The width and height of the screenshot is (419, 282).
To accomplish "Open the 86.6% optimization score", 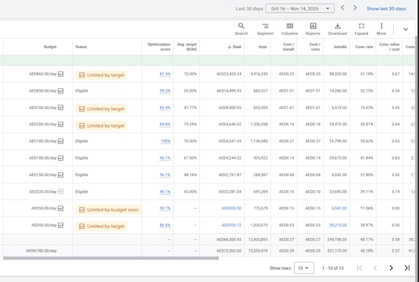I will (165, 225).
